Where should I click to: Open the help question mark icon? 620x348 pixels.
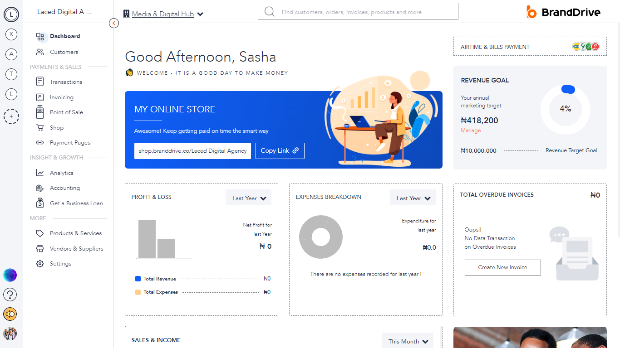10,295
